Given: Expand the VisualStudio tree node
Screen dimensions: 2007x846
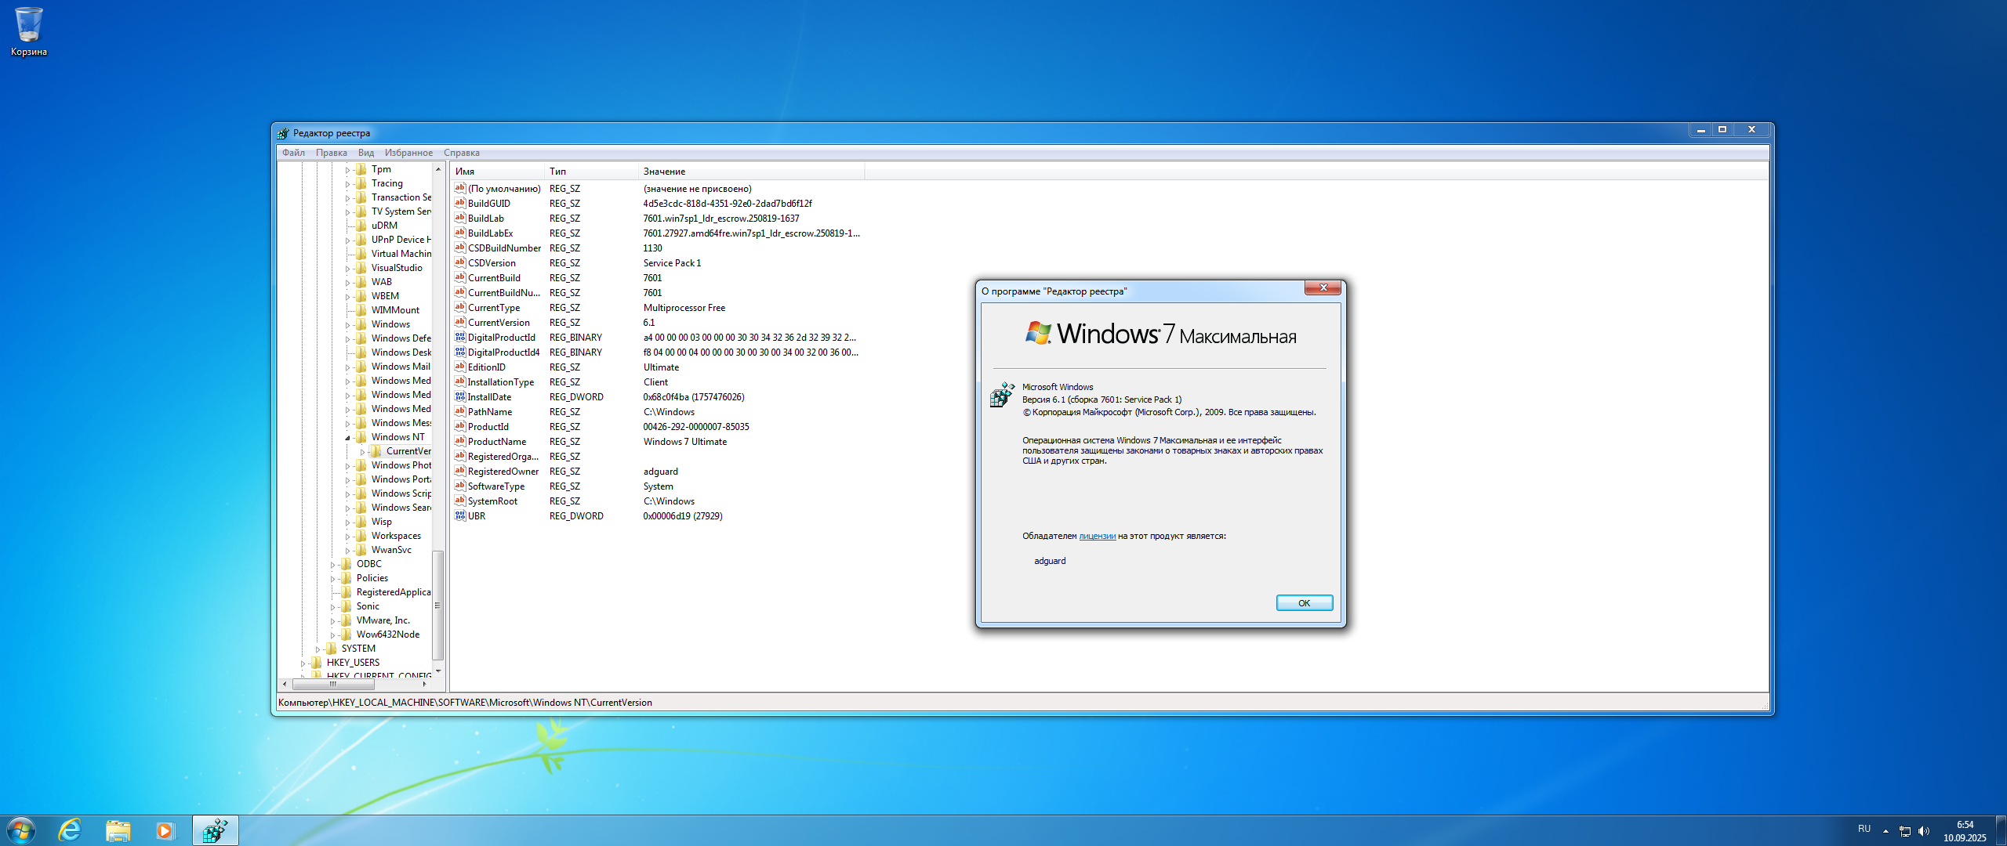Looking at the screenshot, I should click(x=347, y=268).
